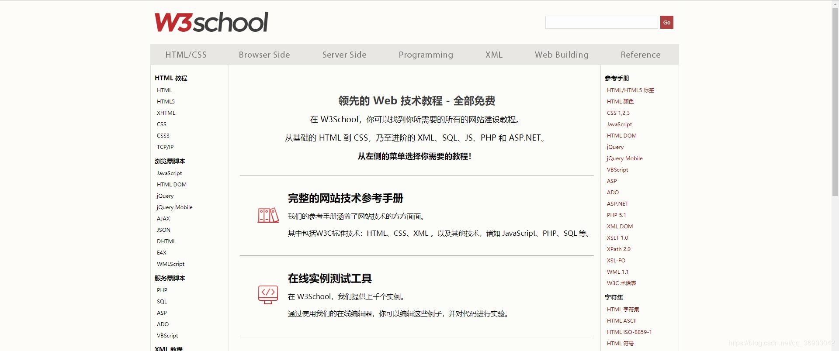Open the WML 1.1 reference link

coord(617,272)
